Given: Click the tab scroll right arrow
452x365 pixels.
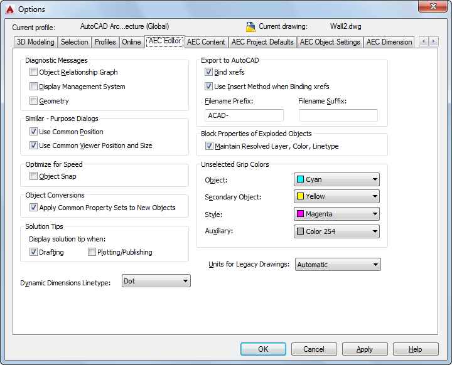Looking at the screenshot, I should [433, 41].
